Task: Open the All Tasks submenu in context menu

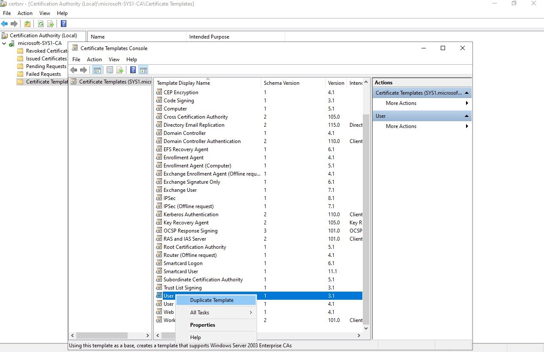Action: coord(216,313)
